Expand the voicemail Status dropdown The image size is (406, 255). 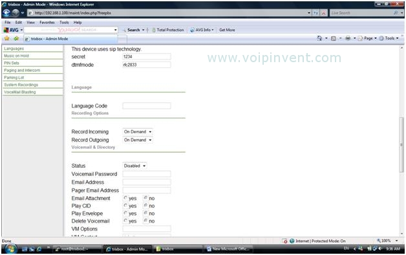tap(134, 166)
